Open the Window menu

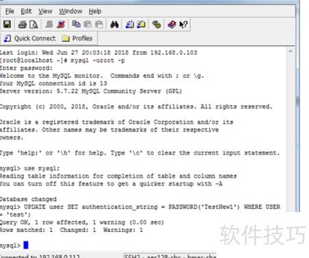[71, 11]
